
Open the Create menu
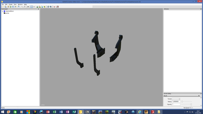tap(10, 4)
